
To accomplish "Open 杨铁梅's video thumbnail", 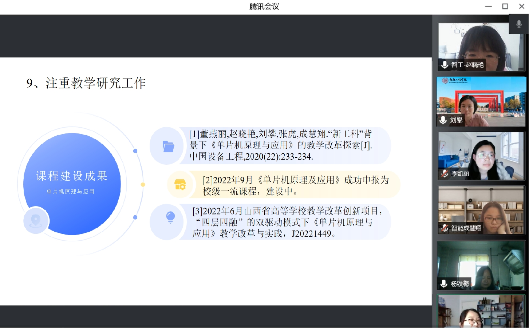I will pyautogui.click(x=481, y=265).
